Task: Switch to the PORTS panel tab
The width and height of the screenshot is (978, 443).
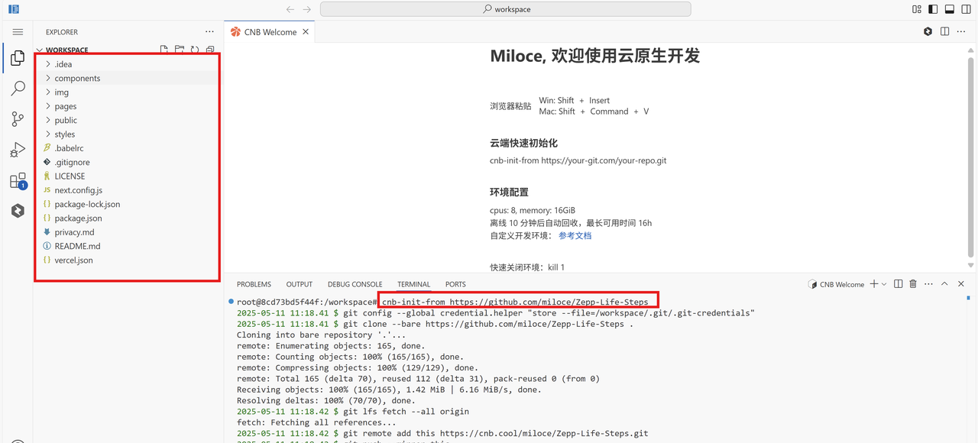Action: (x=455, y=284)
